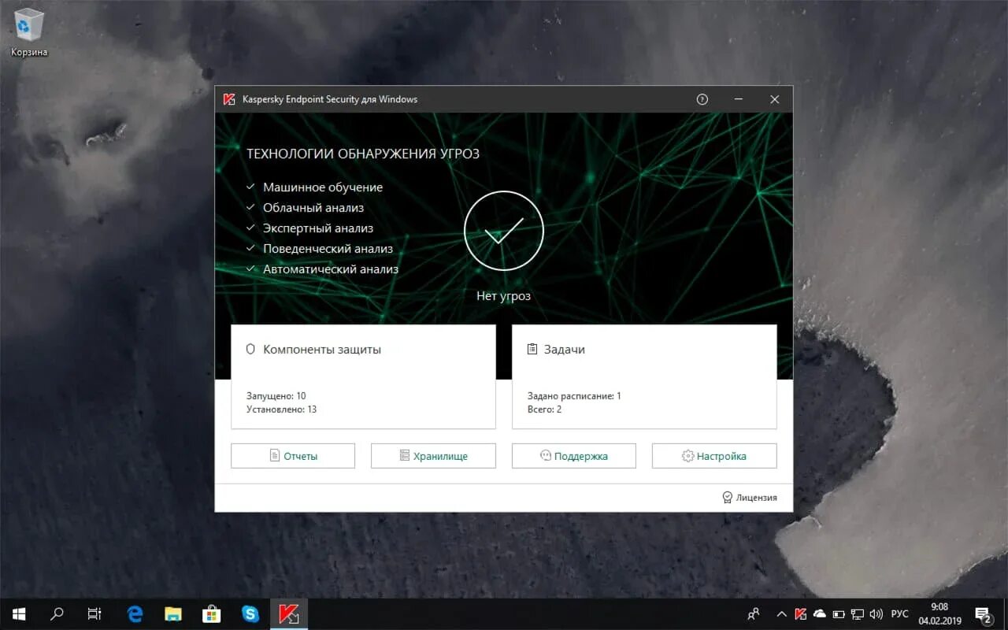Click the Технологии обнаружения угроз heading
Screen dimensions: 1008x630
pyautogui.click(x=363, y=154)
